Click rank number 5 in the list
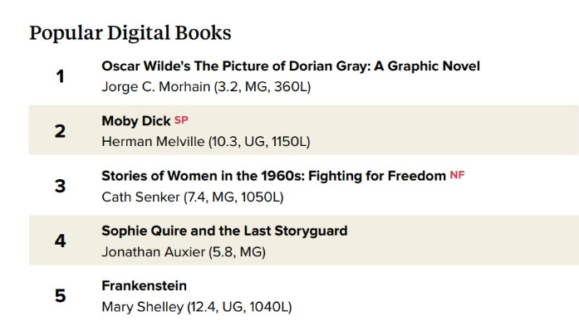Screen dimensions: 579x326 60,296
